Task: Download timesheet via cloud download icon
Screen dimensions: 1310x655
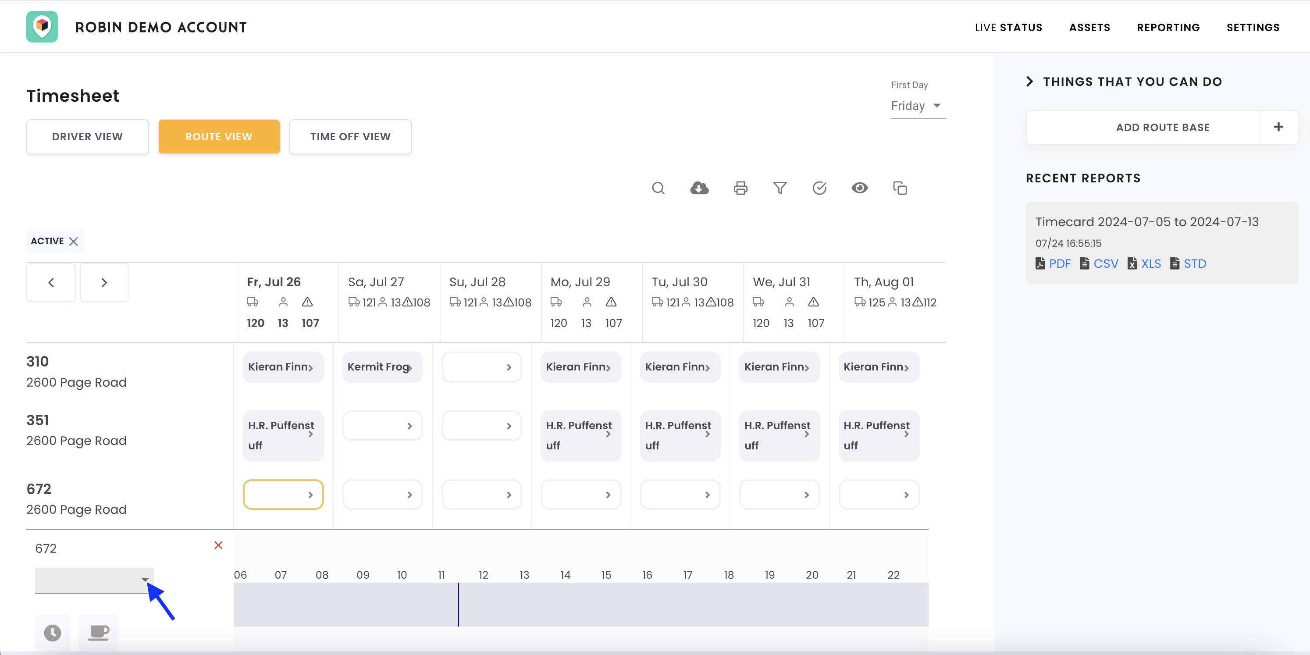Action: 699,188
